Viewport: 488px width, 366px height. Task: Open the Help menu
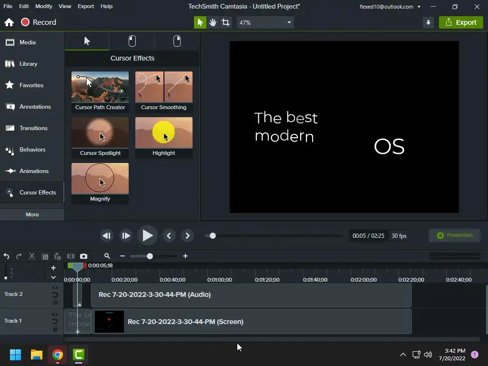(106, 6)
